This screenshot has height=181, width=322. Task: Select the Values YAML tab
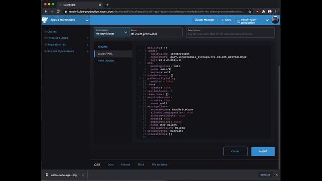point(113,54)
